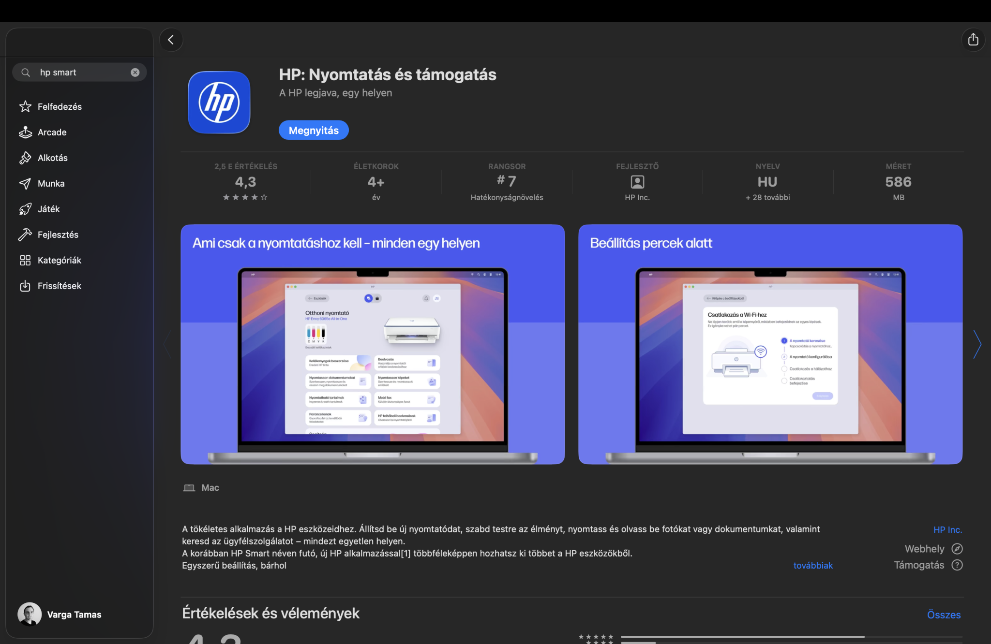The width and height of the screenshot is (991, 644).
Task: Show the next screenshot with the right chevron
Action: click(977, 344)
